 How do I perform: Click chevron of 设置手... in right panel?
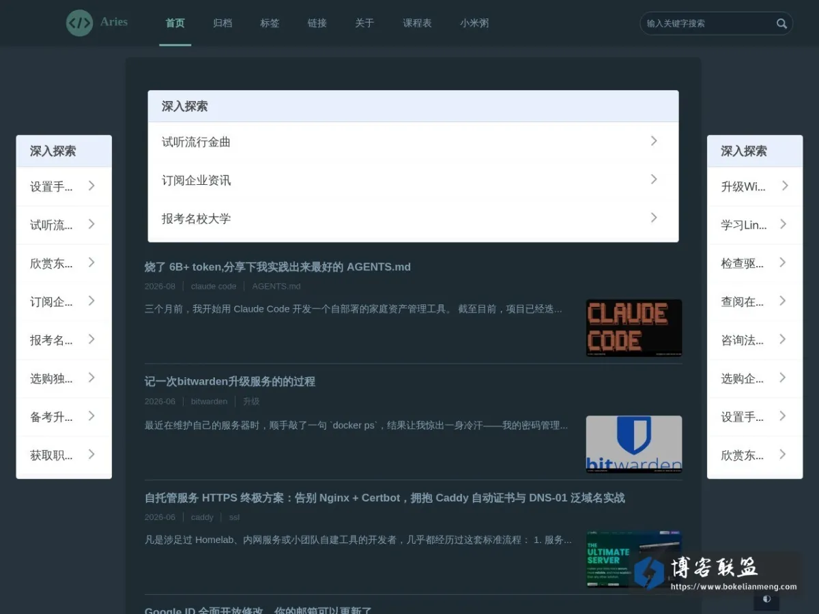pos(784,416)
